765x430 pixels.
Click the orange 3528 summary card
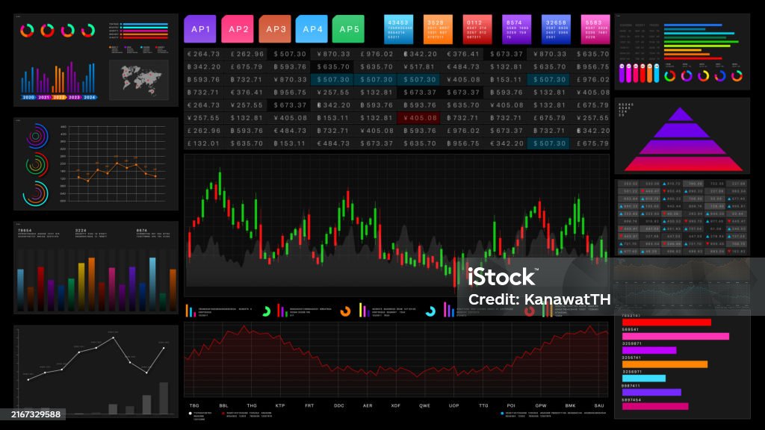click(x=438, y=29)
